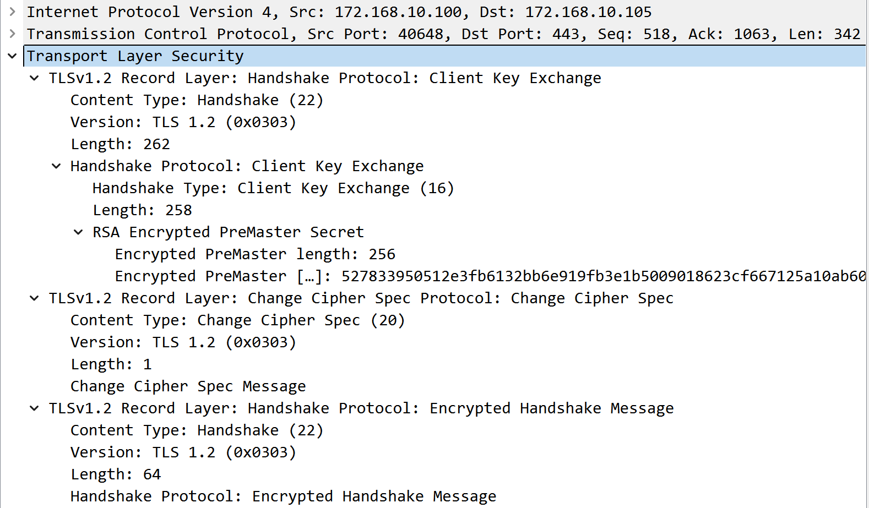Expand the Transmission Control Protocol row
The image size is (869, 508).
[12, 34]
